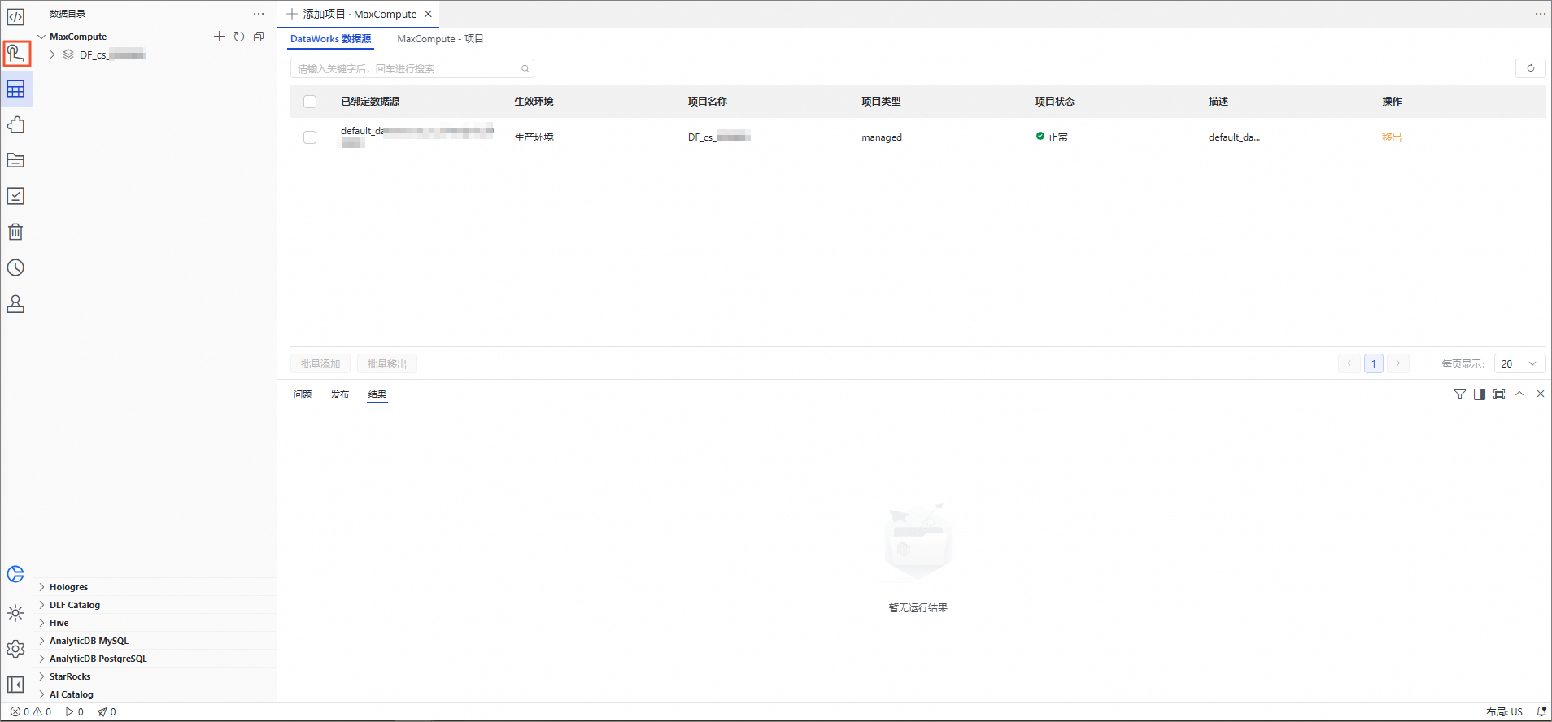
Task: Click the table refresh button
Action: [1530, 68]
